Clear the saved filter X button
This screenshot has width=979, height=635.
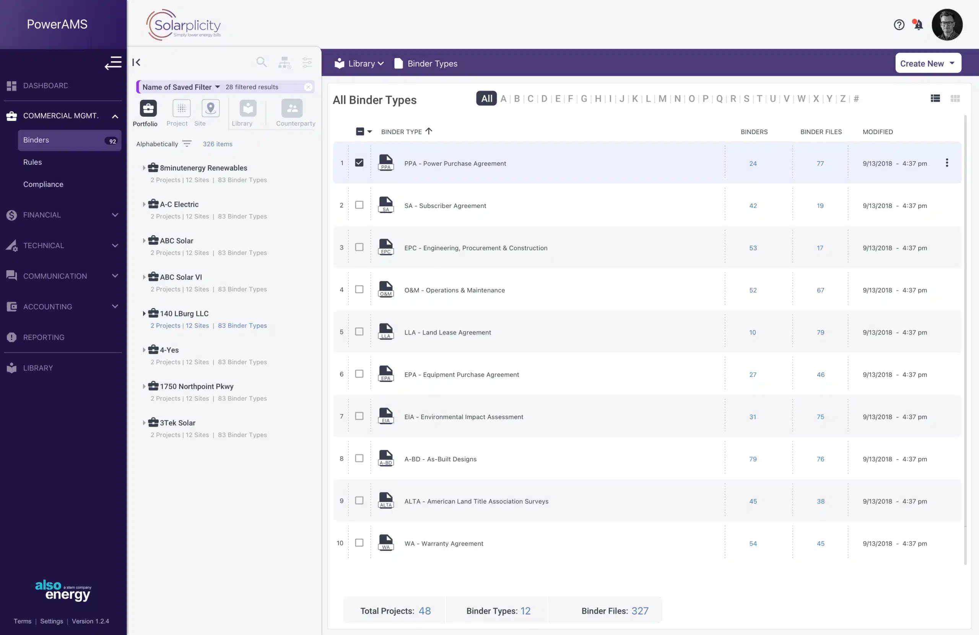[x=308, y=87]
